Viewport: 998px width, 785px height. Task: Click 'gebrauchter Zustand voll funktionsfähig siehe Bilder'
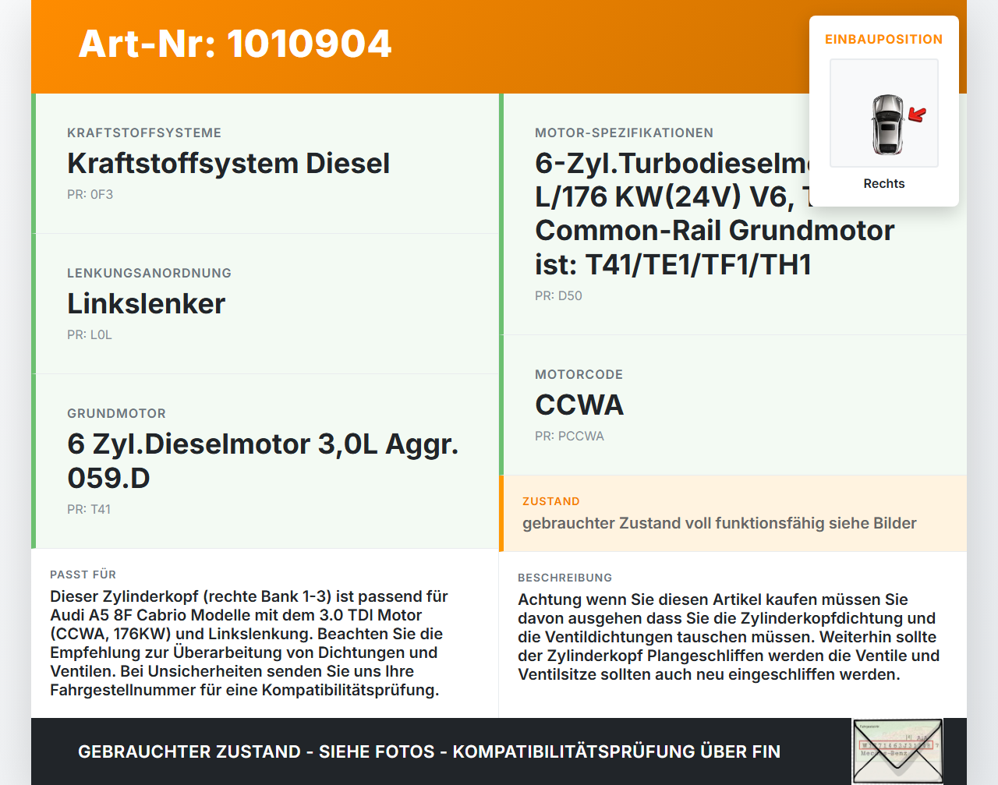[x=720, y=523]
